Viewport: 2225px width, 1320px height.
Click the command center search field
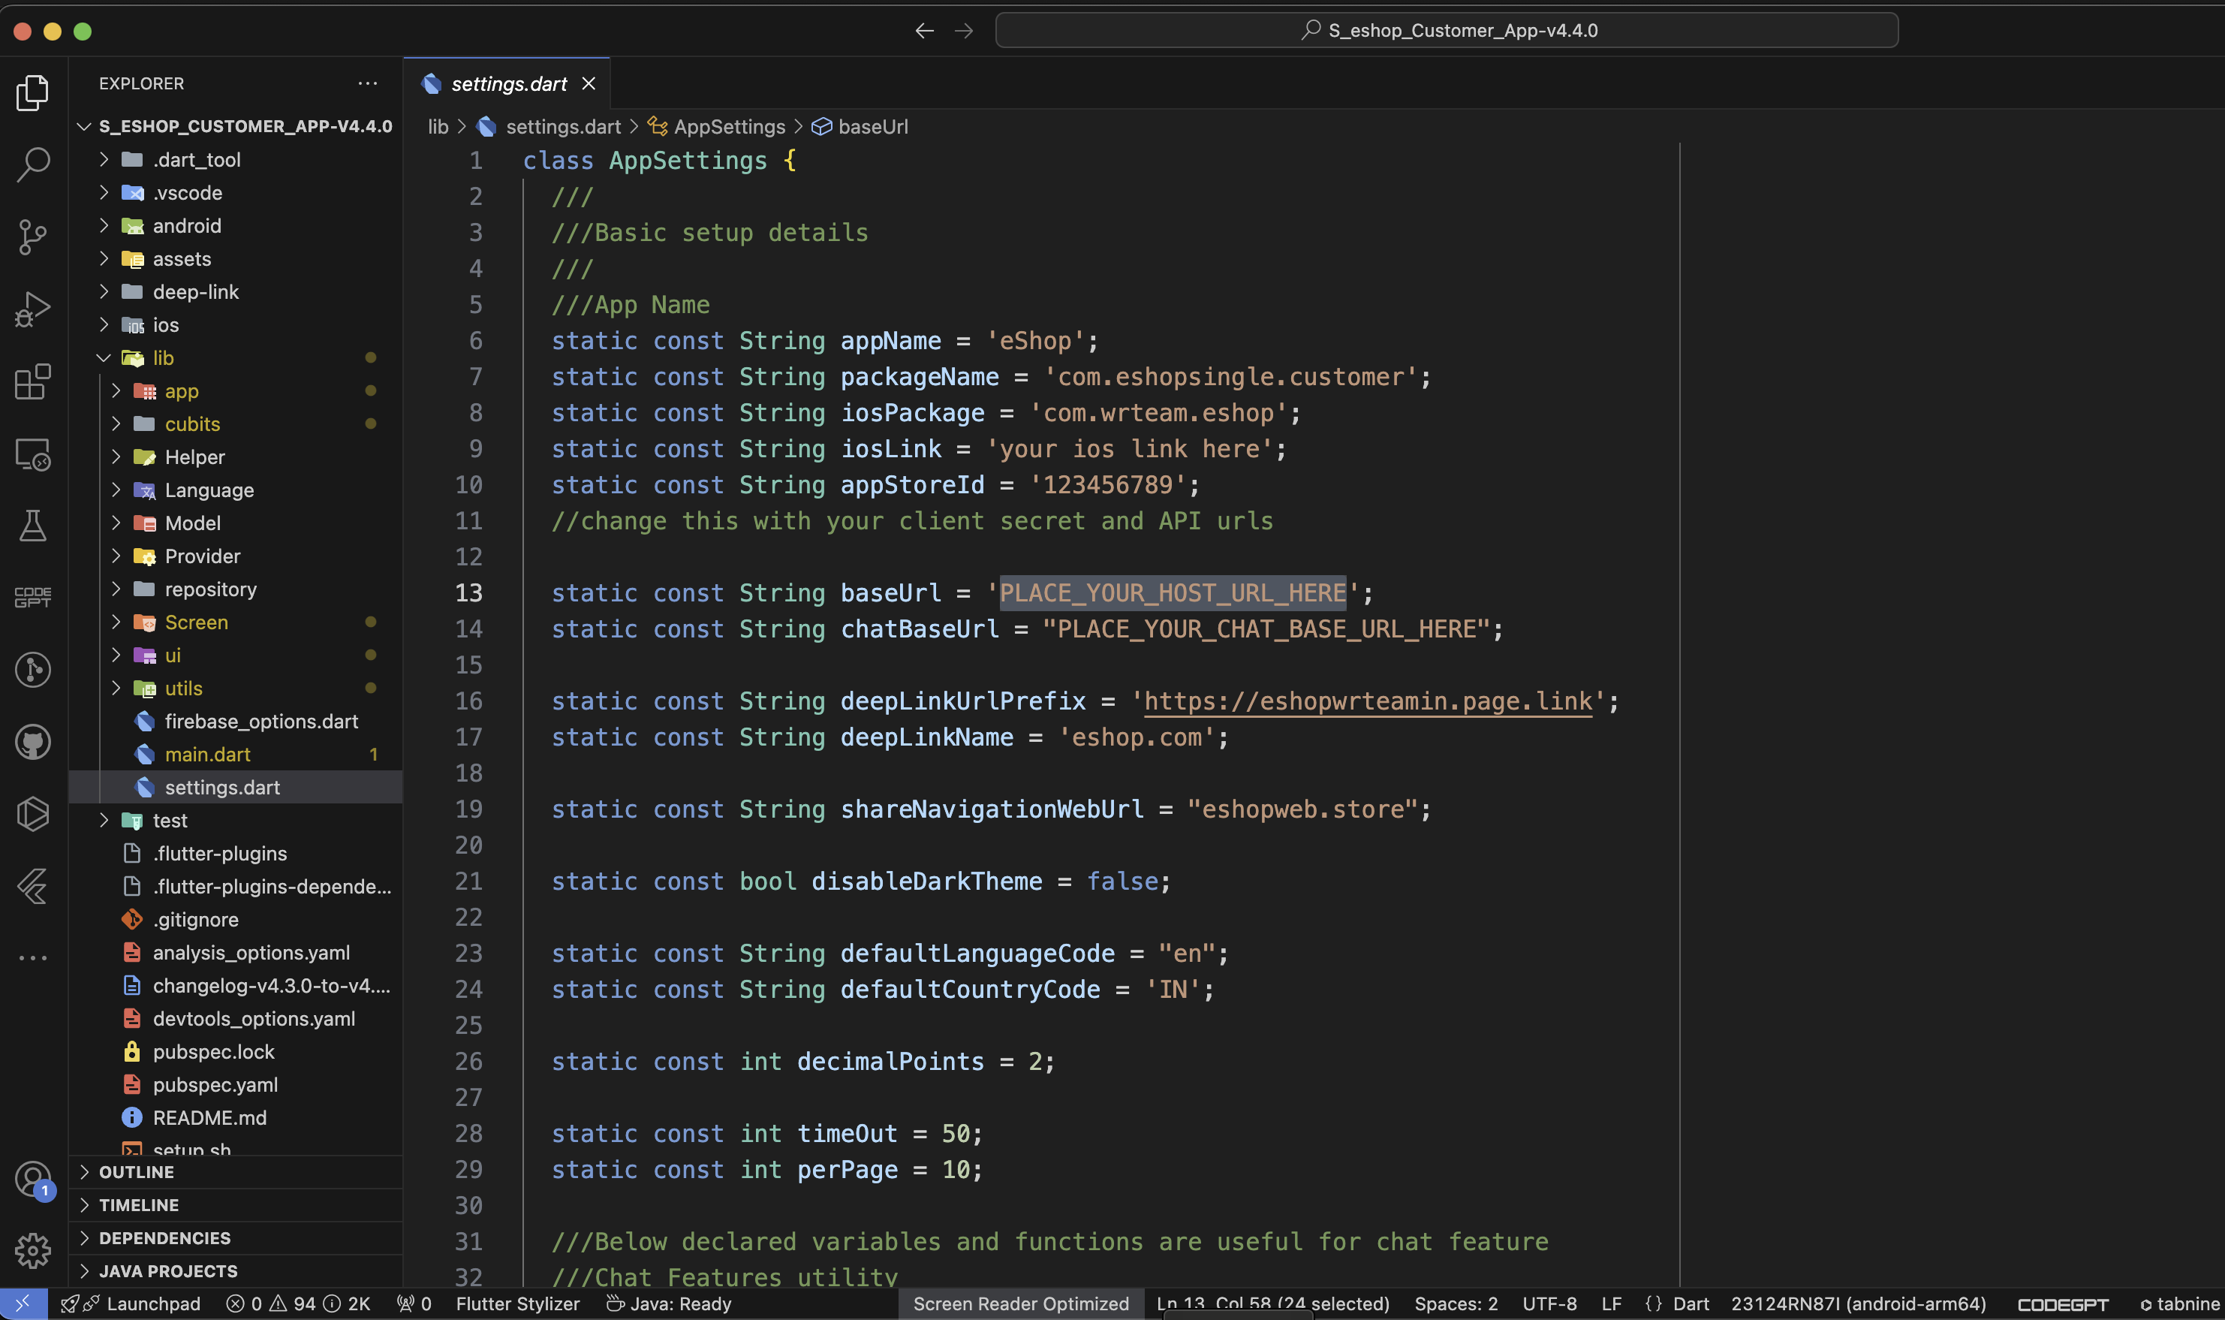click(x=1447, y=30)
